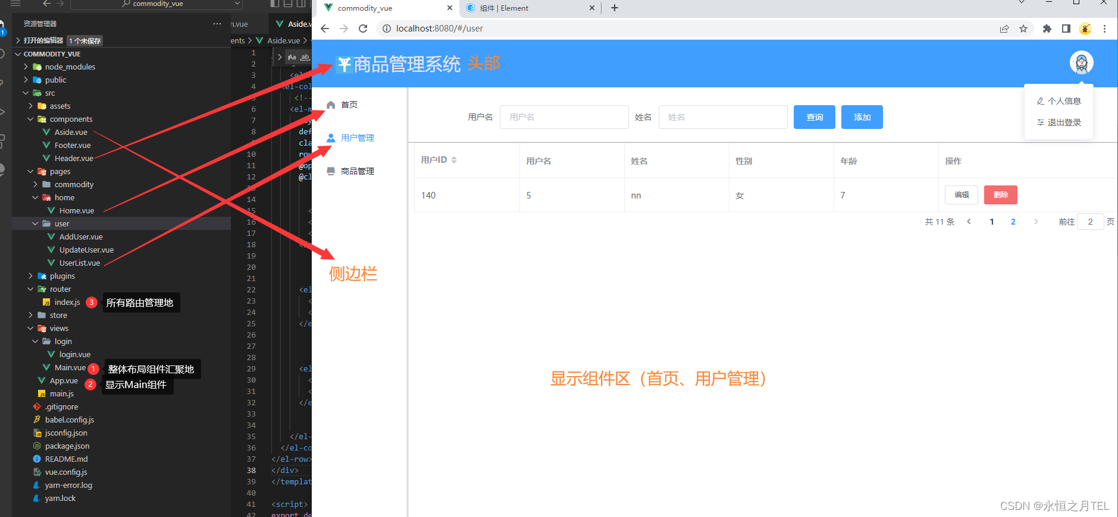Click site info icon in address bar
The width and height of the screenshot is (1118, 517).
[386, 29]
